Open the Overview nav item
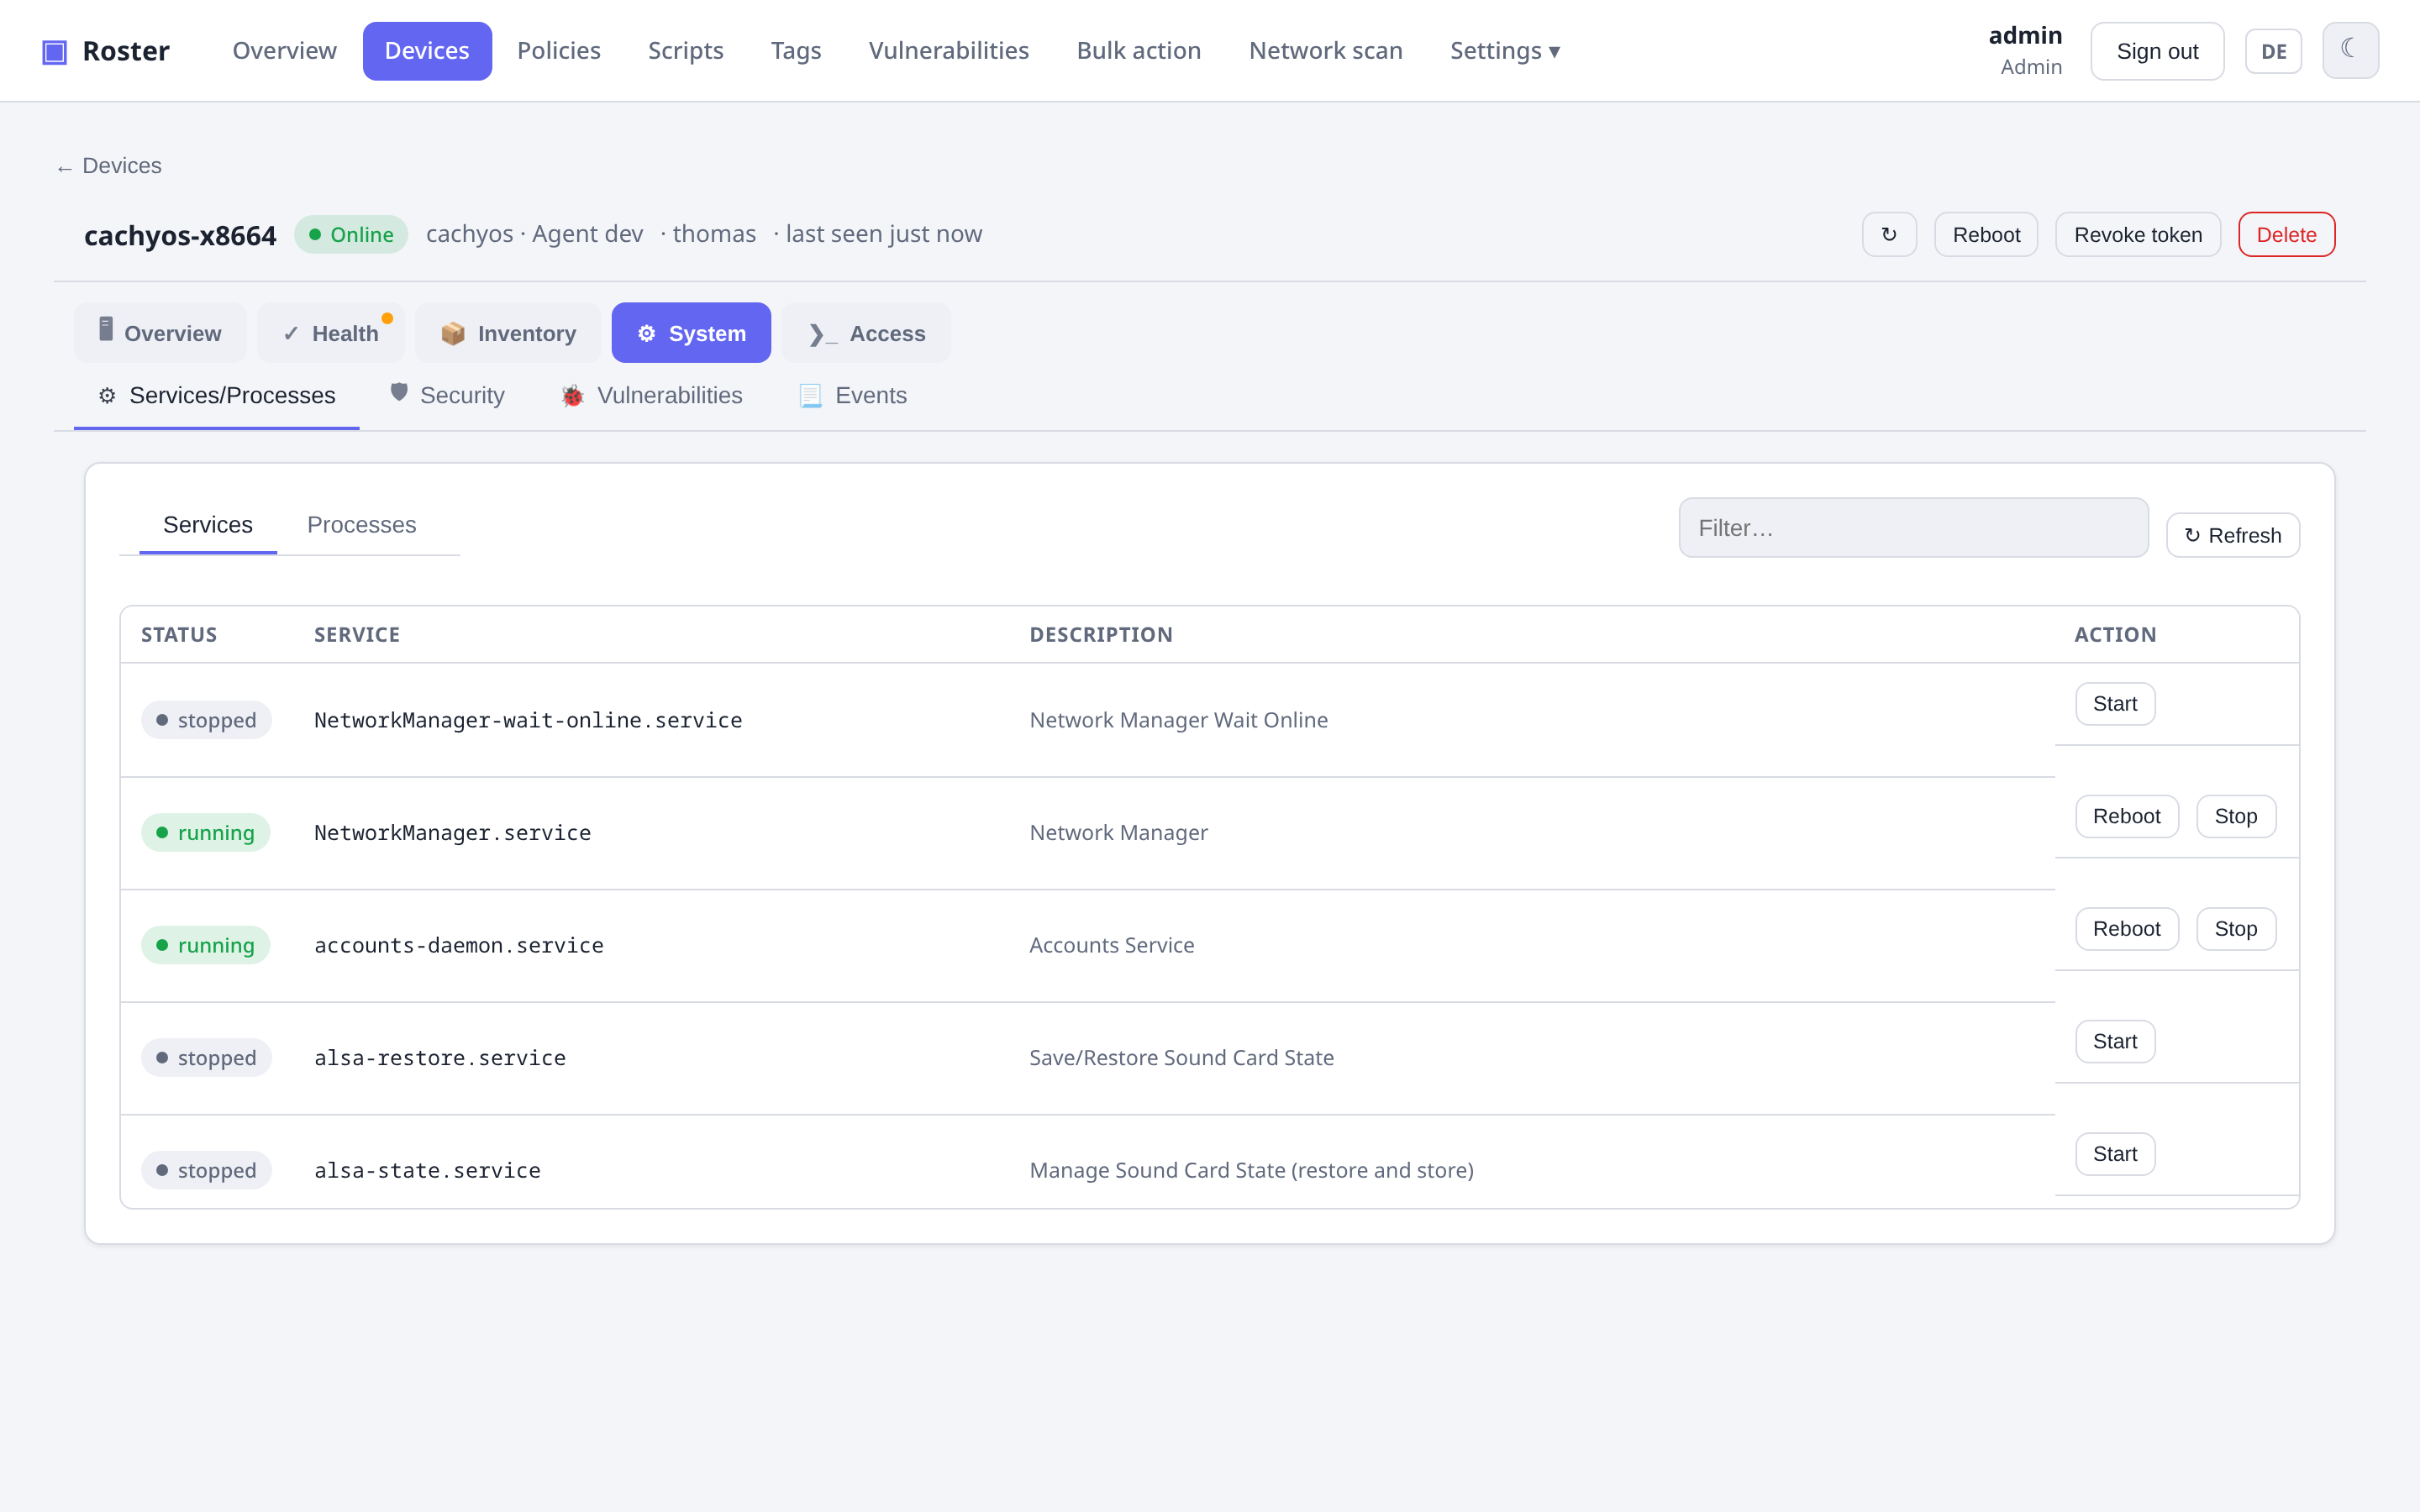 click(284, 50)
